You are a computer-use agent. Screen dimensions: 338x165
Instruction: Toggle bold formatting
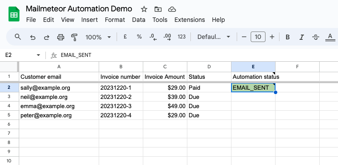point(287,37)
